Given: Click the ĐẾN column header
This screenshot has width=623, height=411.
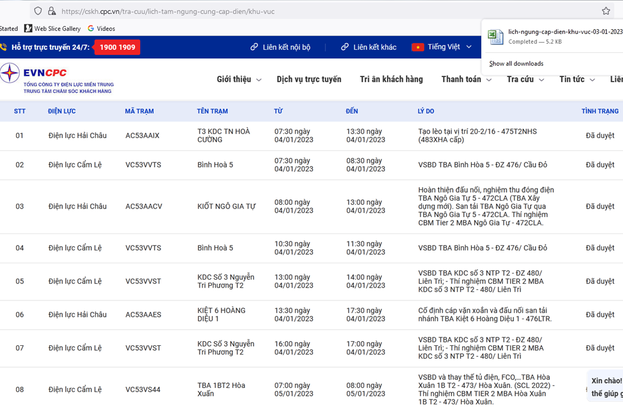Looking at the screenshot, I should (352, 111).
